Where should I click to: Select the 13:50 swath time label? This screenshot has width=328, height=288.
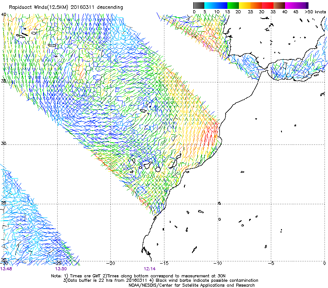(61, 269)
